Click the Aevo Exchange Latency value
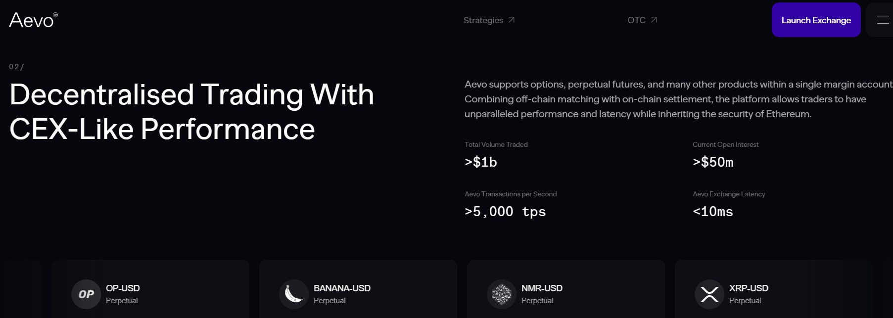Screen dimensions: 893x318 (x=713, y=212)
